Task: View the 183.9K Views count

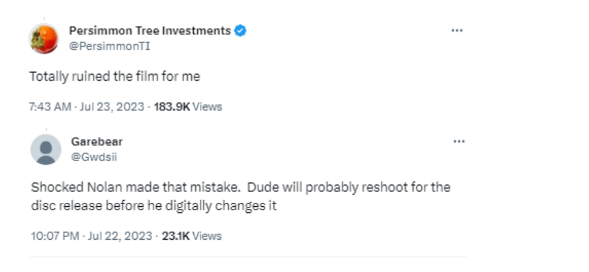Action: pyautogui.click(x=188, y=107)
